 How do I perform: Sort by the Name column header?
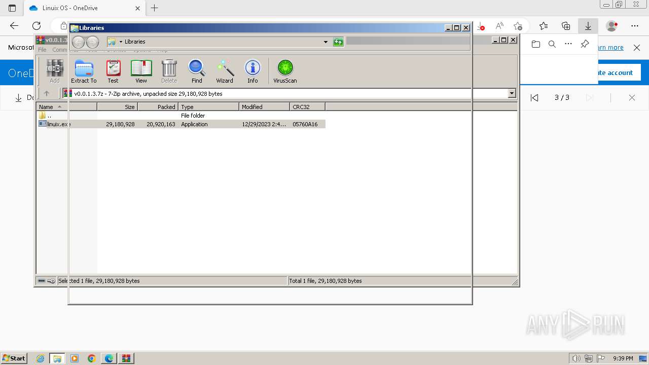pyautogui.click(x=67, y=107)
